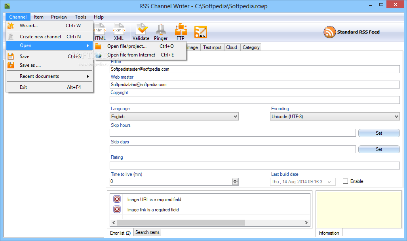Choose Save from the Channel menu
Viewport: 407px width, 241px height.
[49, 56]
